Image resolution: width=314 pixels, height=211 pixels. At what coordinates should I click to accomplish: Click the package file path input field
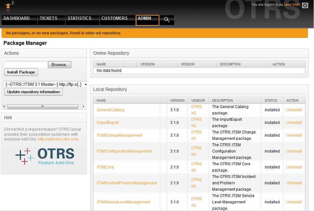point(26,65)
